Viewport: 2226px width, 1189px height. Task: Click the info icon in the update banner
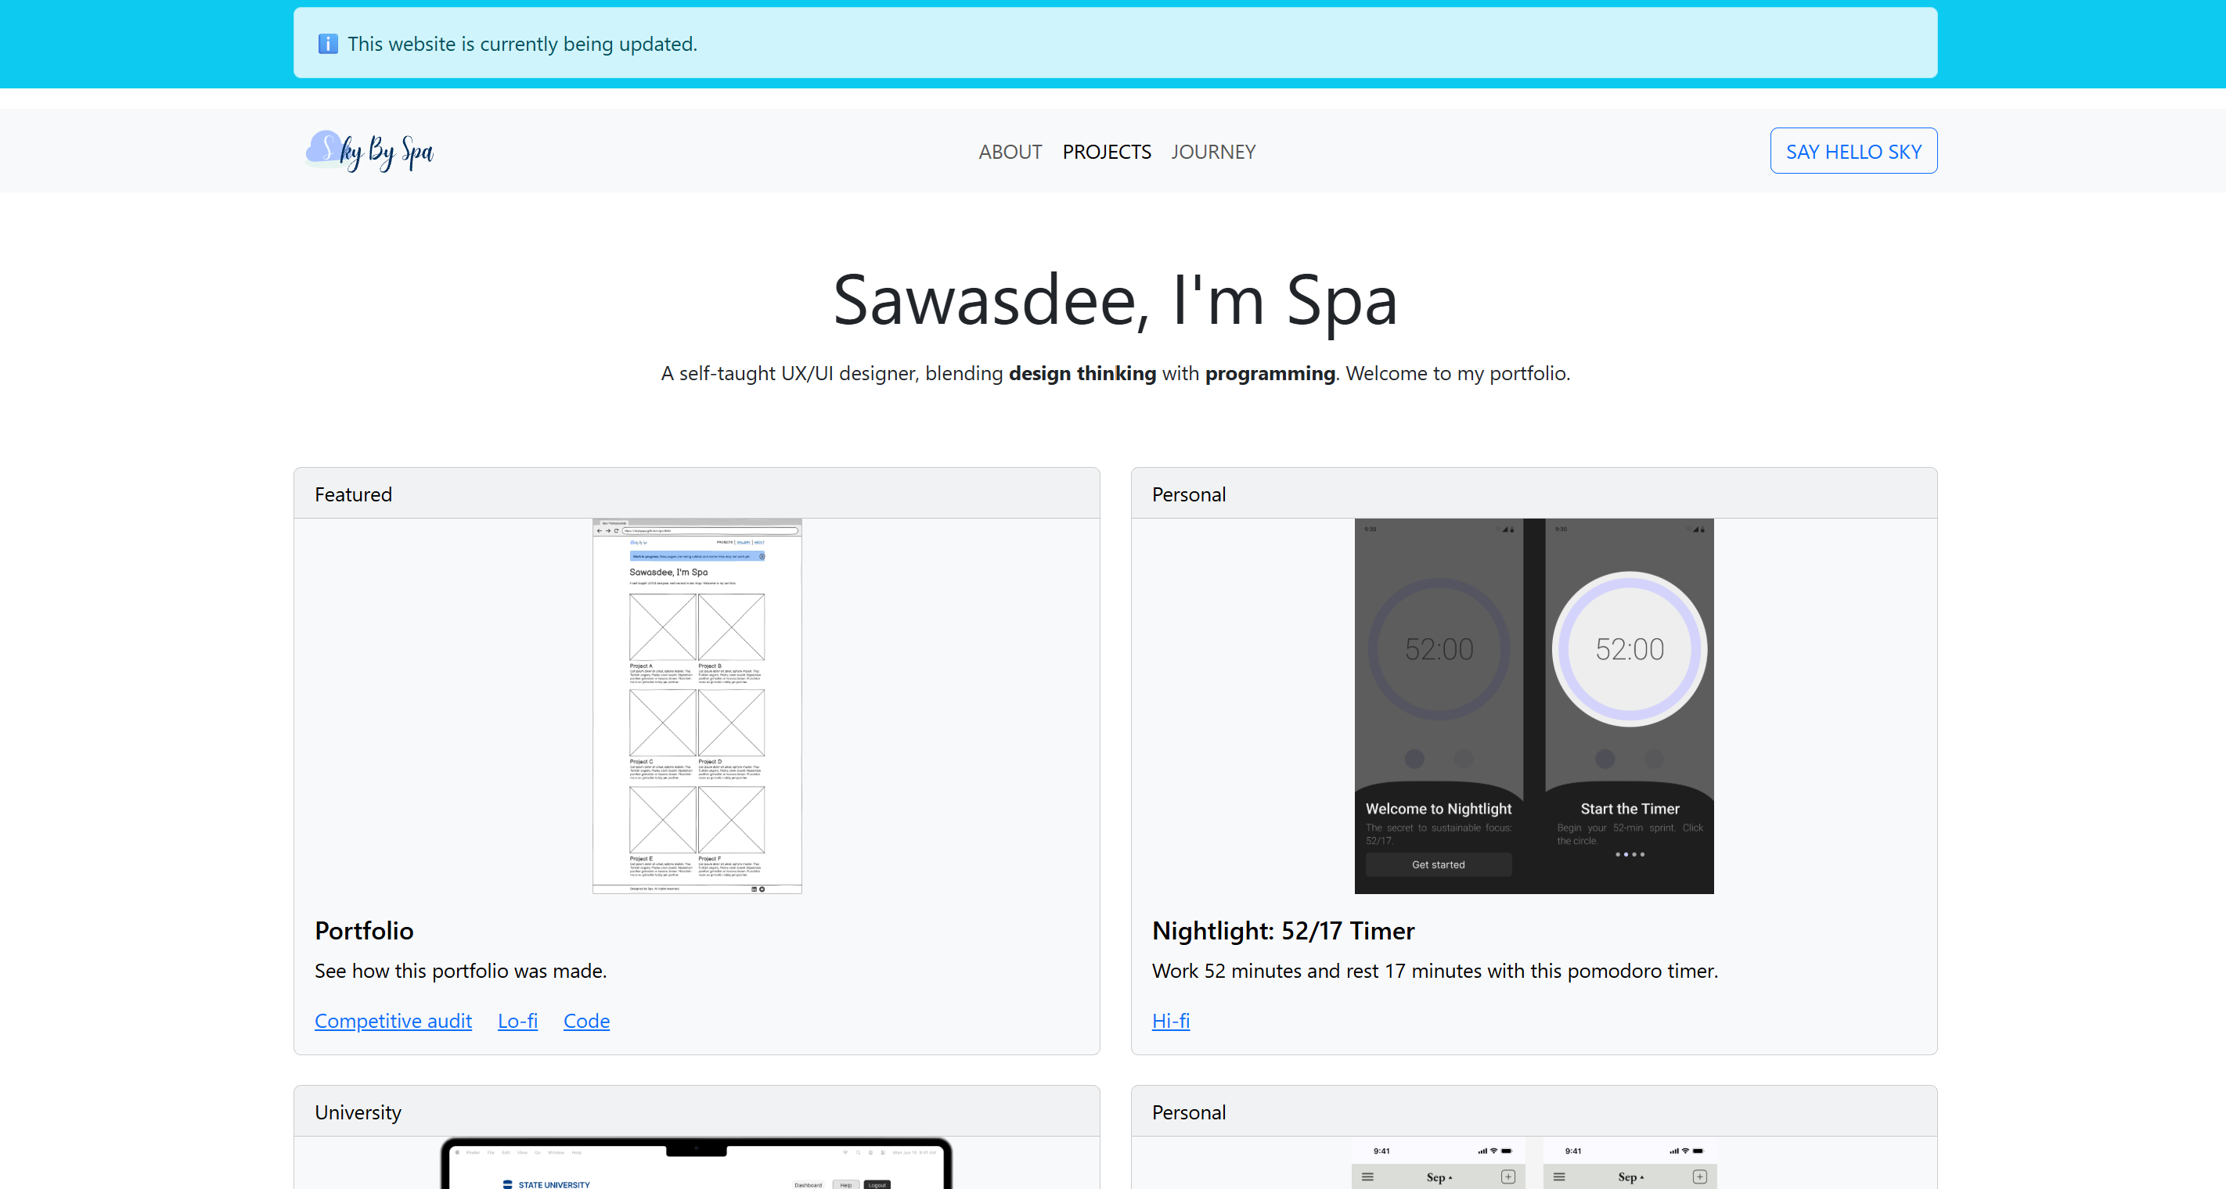coord(329,43)
